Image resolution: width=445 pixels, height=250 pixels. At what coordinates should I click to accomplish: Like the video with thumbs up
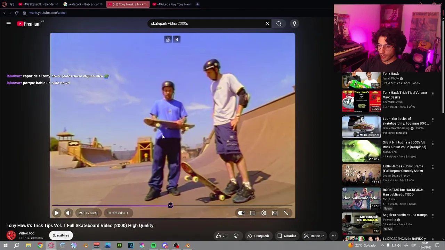[x=221, y=236]
